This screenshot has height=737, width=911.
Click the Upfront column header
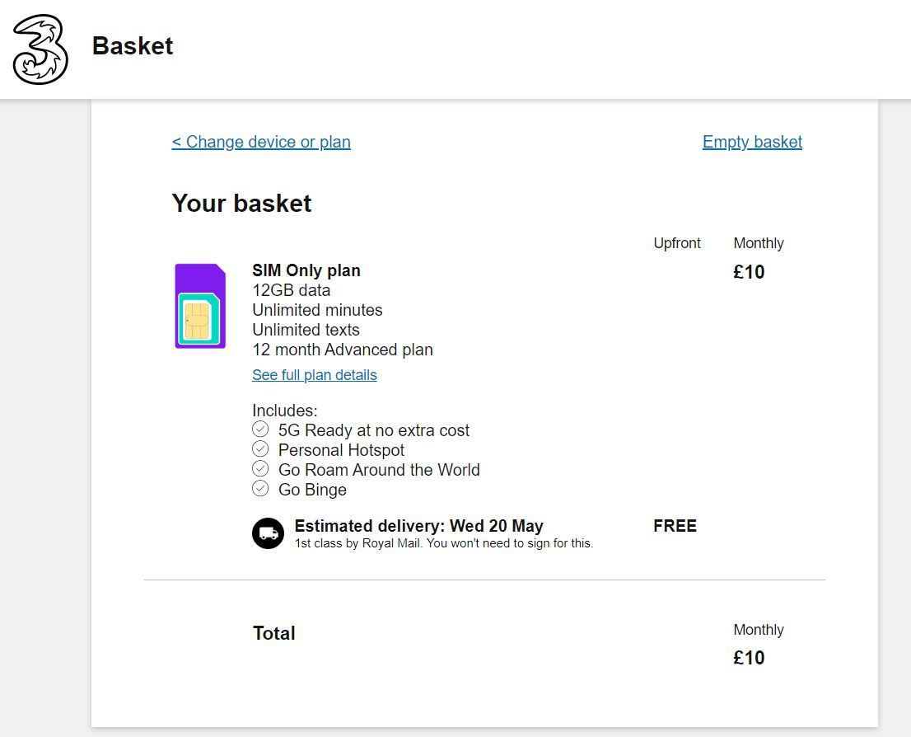[x=677, y=243]
